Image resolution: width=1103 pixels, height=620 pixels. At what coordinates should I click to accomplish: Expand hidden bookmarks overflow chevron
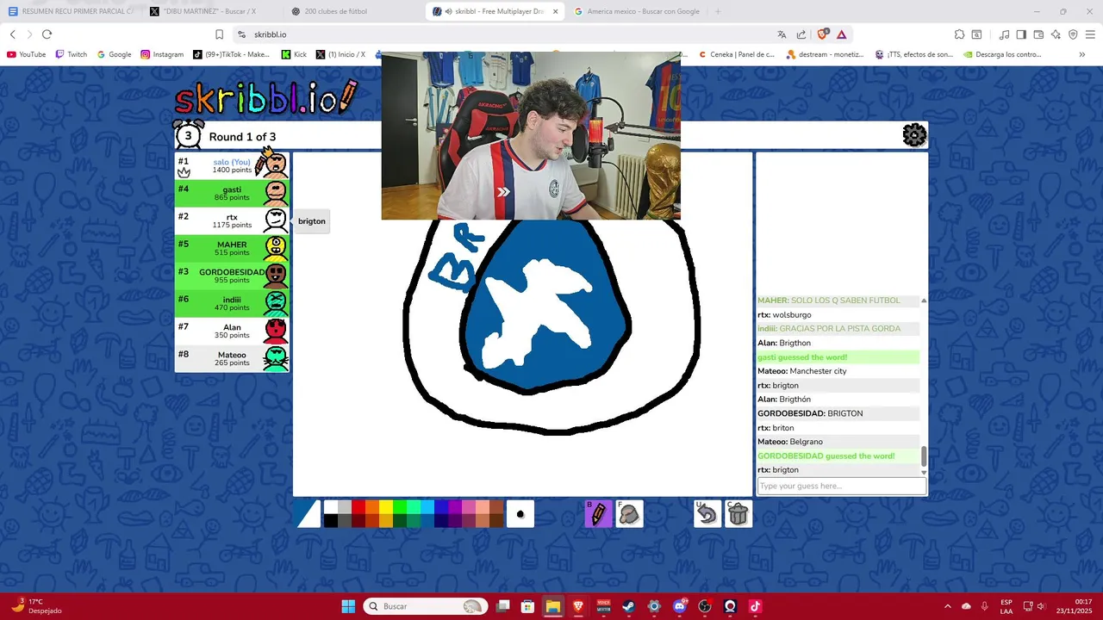(x=1081, y=54)
